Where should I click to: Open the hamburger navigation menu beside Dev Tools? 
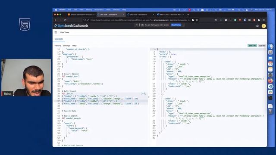pyautogui.click(x=56, y=32)
